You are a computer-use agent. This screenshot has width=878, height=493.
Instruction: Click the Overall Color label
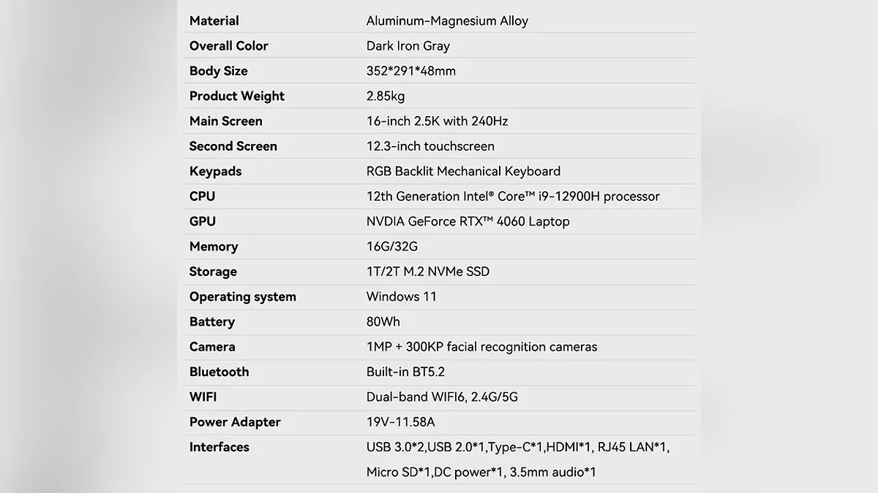[x=228, y=45]
